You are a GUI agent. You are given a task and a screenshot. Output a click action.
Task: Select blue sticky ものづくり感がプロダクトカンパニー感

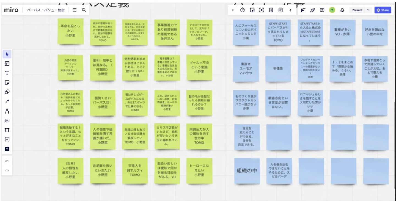click(x=246, y=103)
